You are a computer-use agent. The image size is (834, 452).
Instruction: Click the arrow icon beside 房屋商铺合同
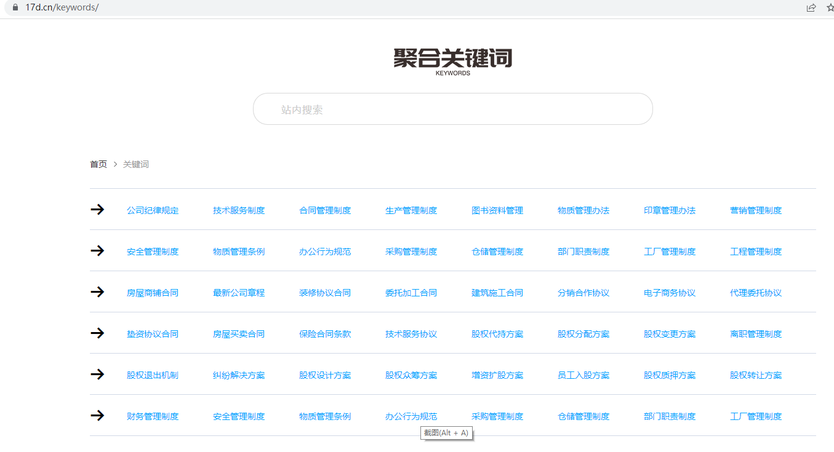pyautogui.click(x=97, y=292)
